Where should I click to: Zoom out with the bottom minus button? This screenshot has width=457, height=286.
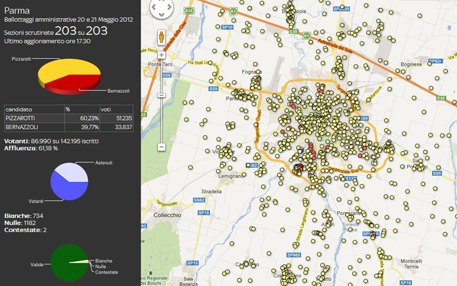click(x=162, y=147)
